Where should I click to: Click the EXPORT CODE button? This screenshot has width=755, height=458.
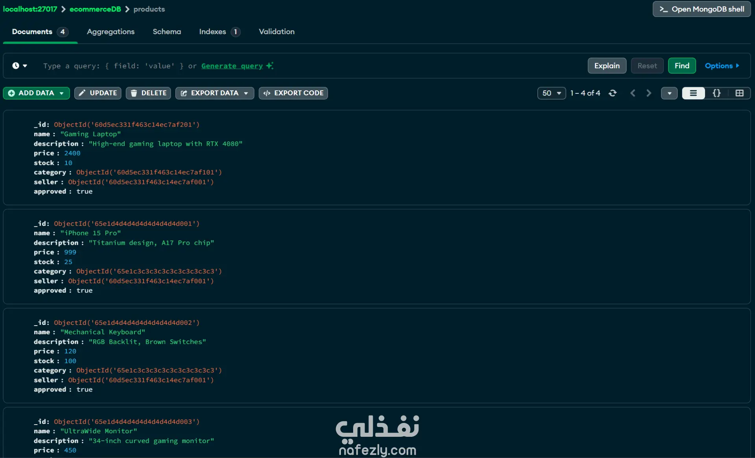(293, 93)
